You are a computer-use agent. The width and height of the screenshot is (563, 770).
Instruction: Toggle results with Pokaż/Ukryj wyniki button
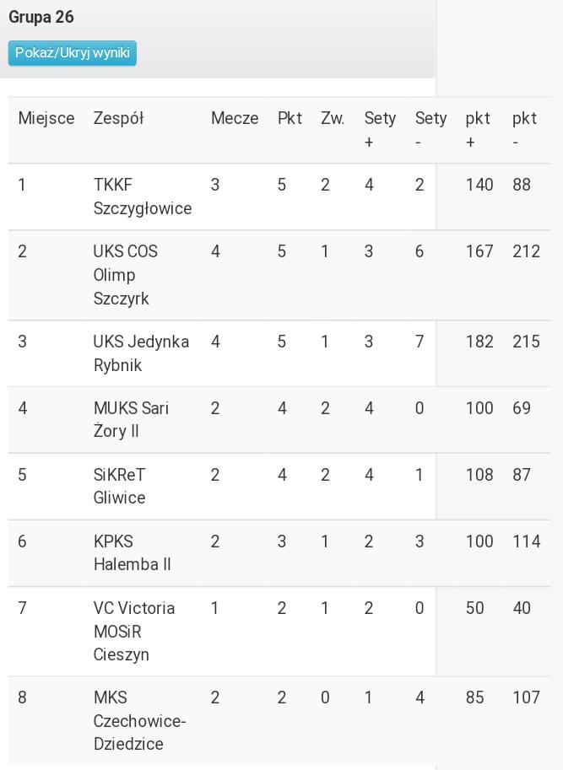pyautogui.click(x=73, y=53)
